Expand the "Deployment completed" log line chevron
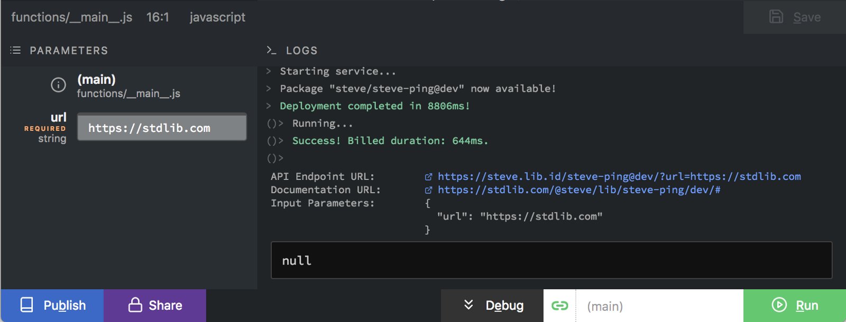846x322 pixels. [269, 106]
